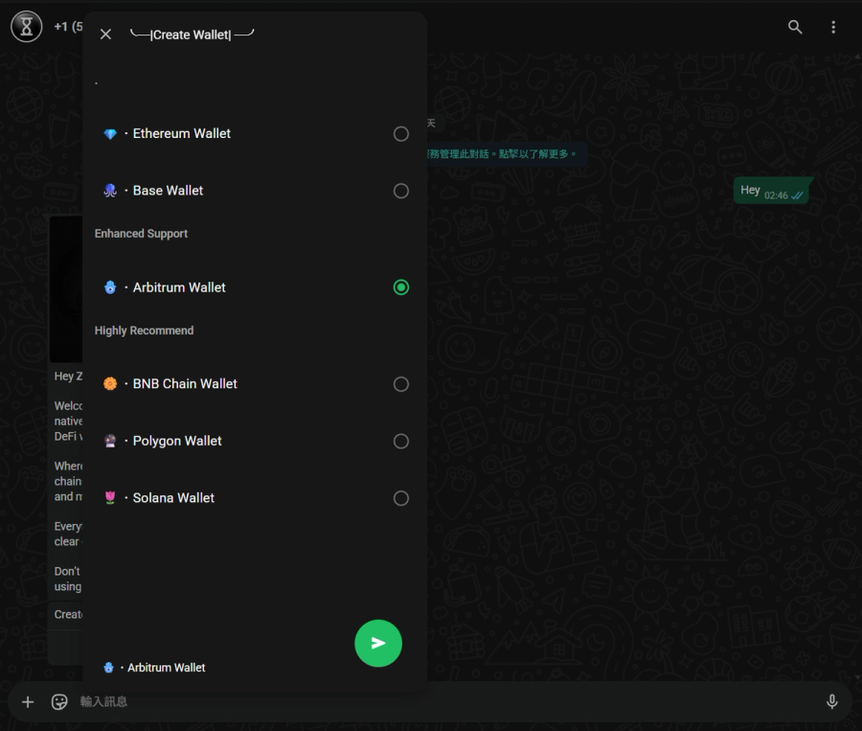Click the sent Hey message bubble
Viewport: 862px width, 731px height.
point(771,191)
